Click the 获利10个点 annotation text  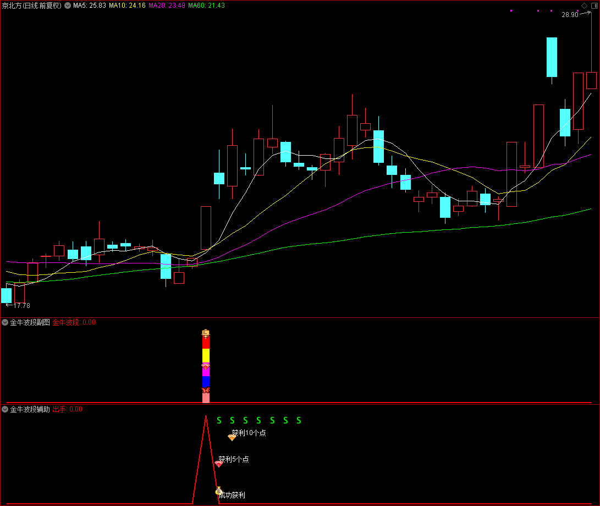(249, 433)
